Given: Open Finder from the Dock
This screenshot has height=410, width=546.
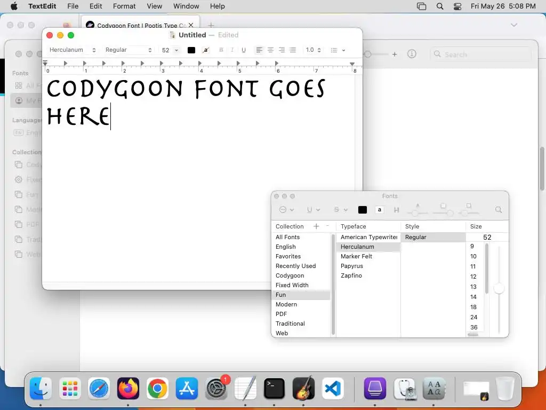Looking at the screenshot, I should coord(41,389).
